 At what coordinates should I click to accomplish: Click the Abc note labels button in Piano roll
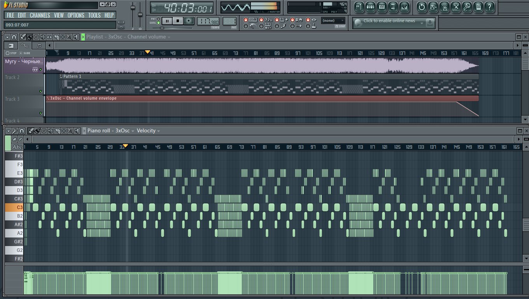click(18, 147)
